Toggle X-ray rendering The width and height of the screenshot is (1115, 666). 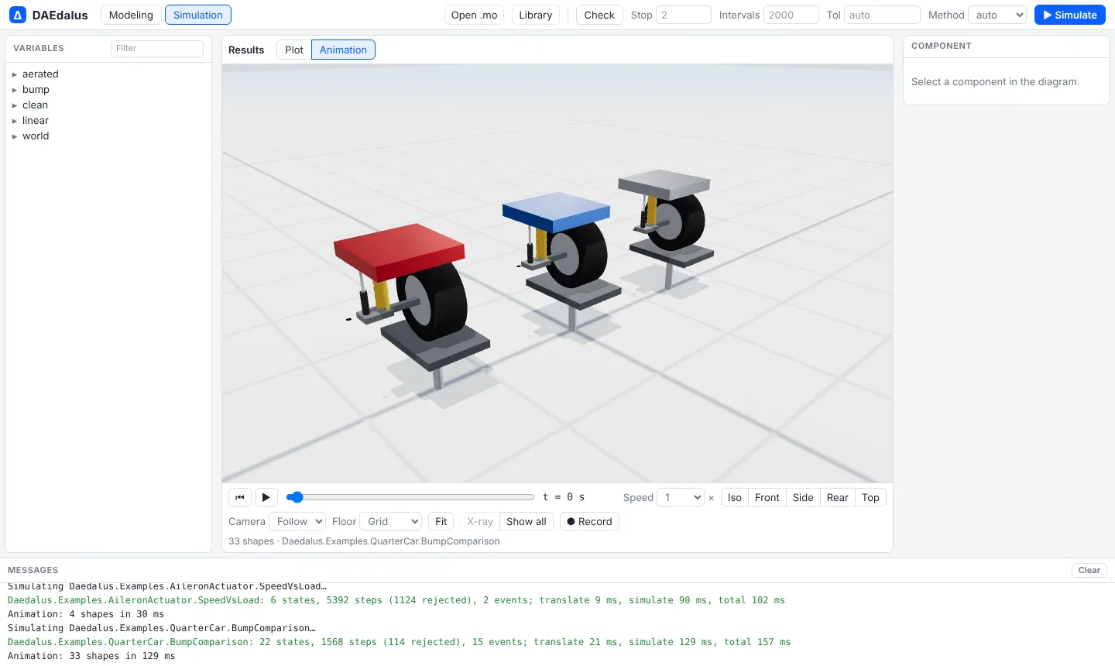480,521
